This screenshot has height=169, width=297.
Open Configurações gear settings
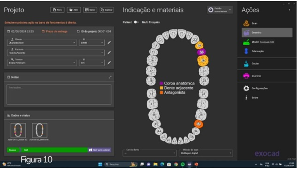(x=246, y=88)
